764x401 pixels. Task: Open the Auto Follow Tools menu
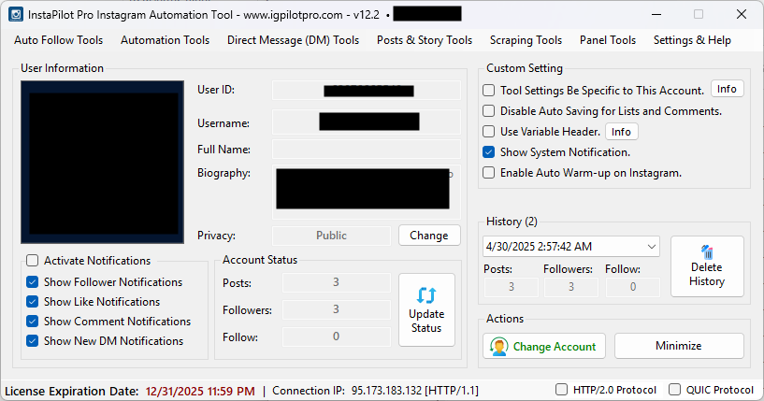[59, 40]
